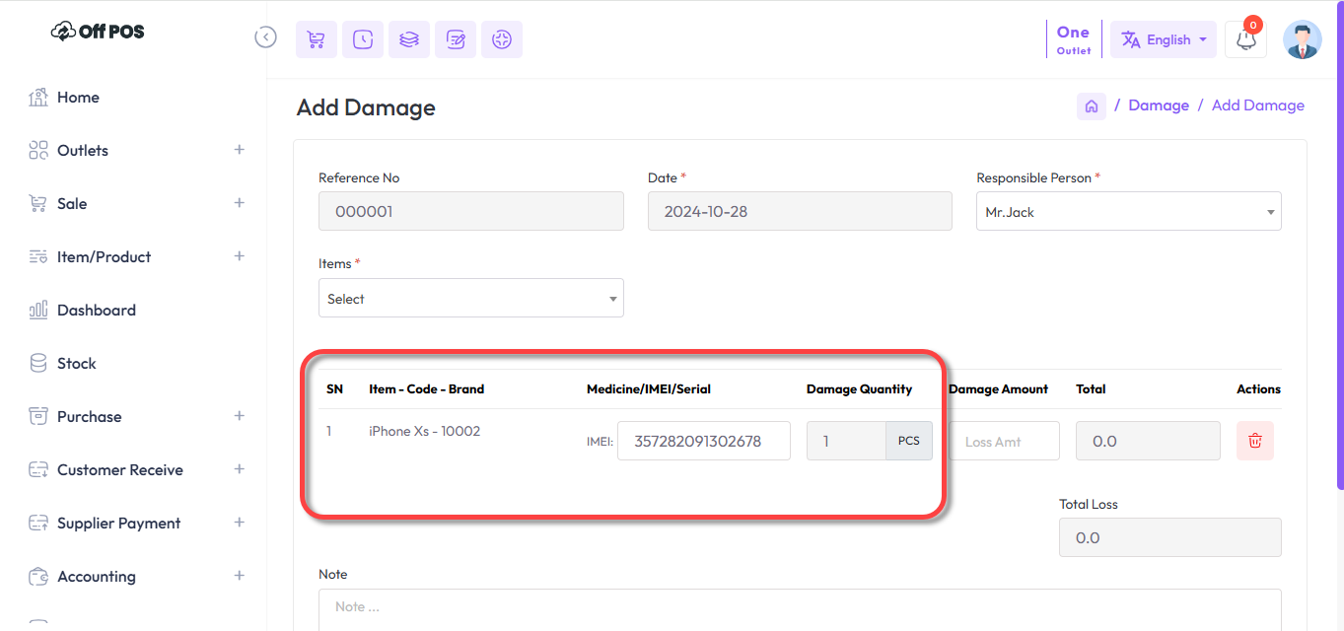Click the Off POS logo

pyautogui.click(x=98, y=32)
